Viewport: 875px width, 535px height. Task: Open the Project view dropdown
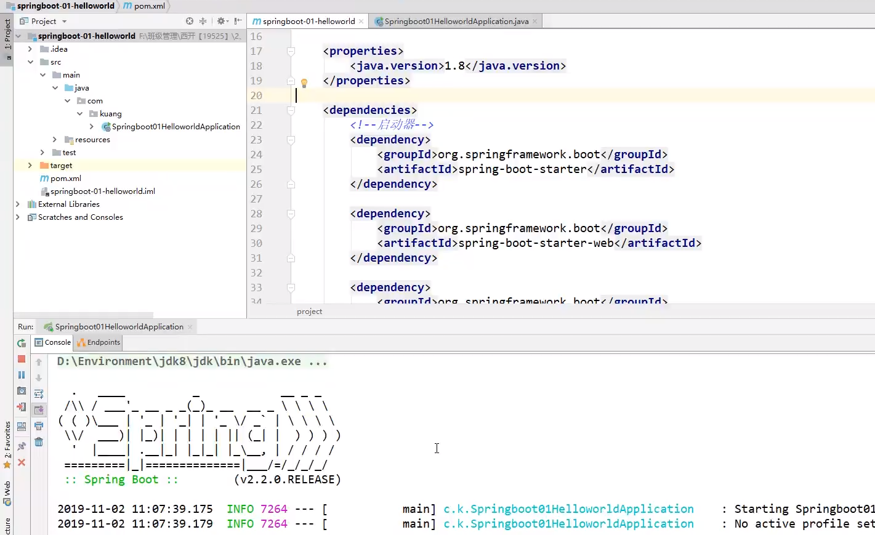pyautogui.click(x=64, y=22)
